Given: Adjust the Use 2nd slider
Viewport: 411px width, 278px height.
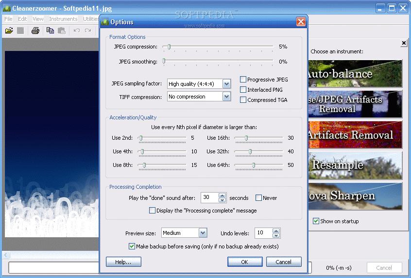Looking at the screenshot, I should pos(141,138).
